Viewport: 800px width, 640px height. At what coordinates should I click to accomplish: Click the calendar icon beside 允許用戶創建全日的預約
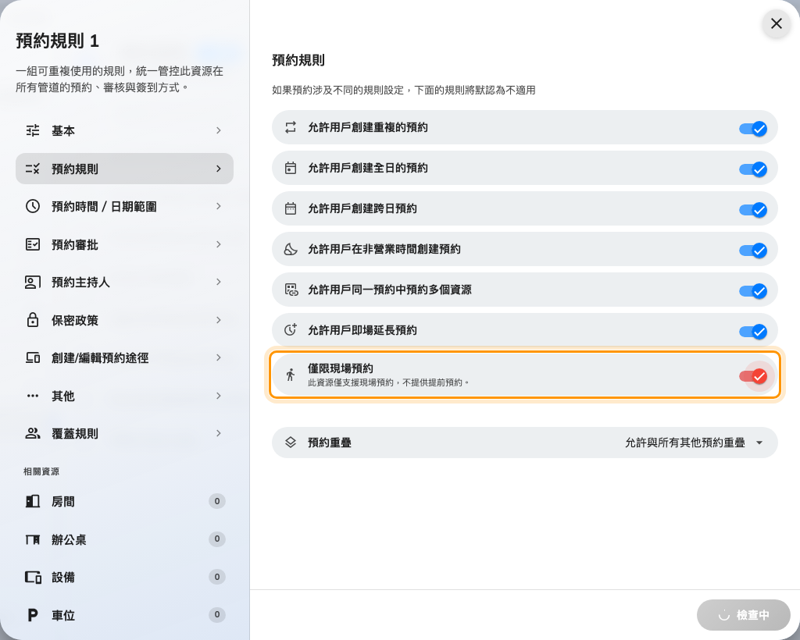[x=291, y=168]
